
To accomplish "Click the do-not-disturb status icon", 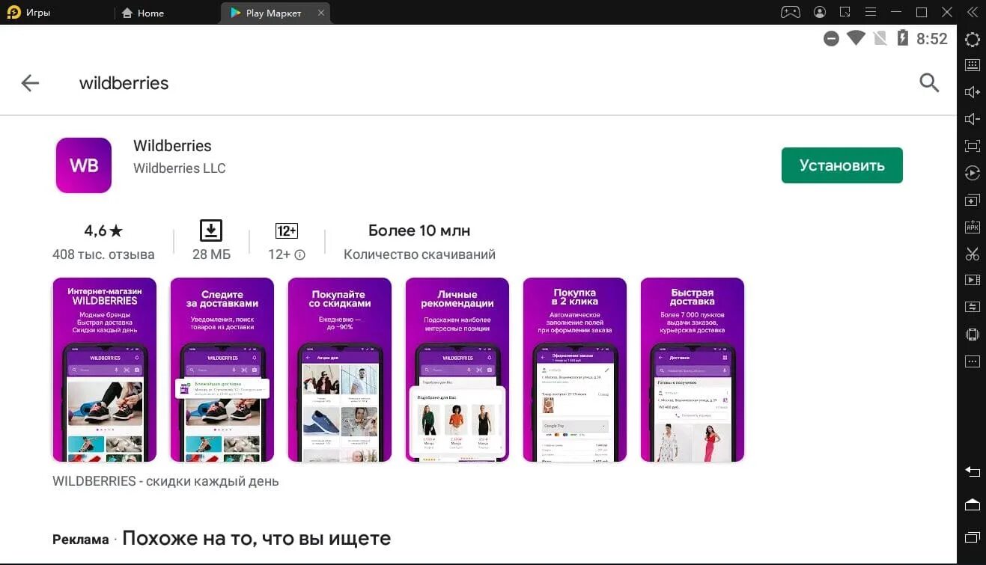I will (x=830, y=39).
